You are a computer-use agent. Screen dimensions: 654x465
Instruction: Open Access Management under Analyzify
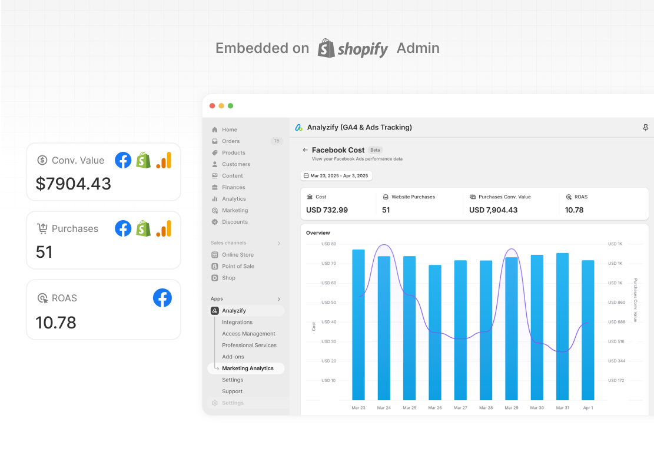(248, 334)
